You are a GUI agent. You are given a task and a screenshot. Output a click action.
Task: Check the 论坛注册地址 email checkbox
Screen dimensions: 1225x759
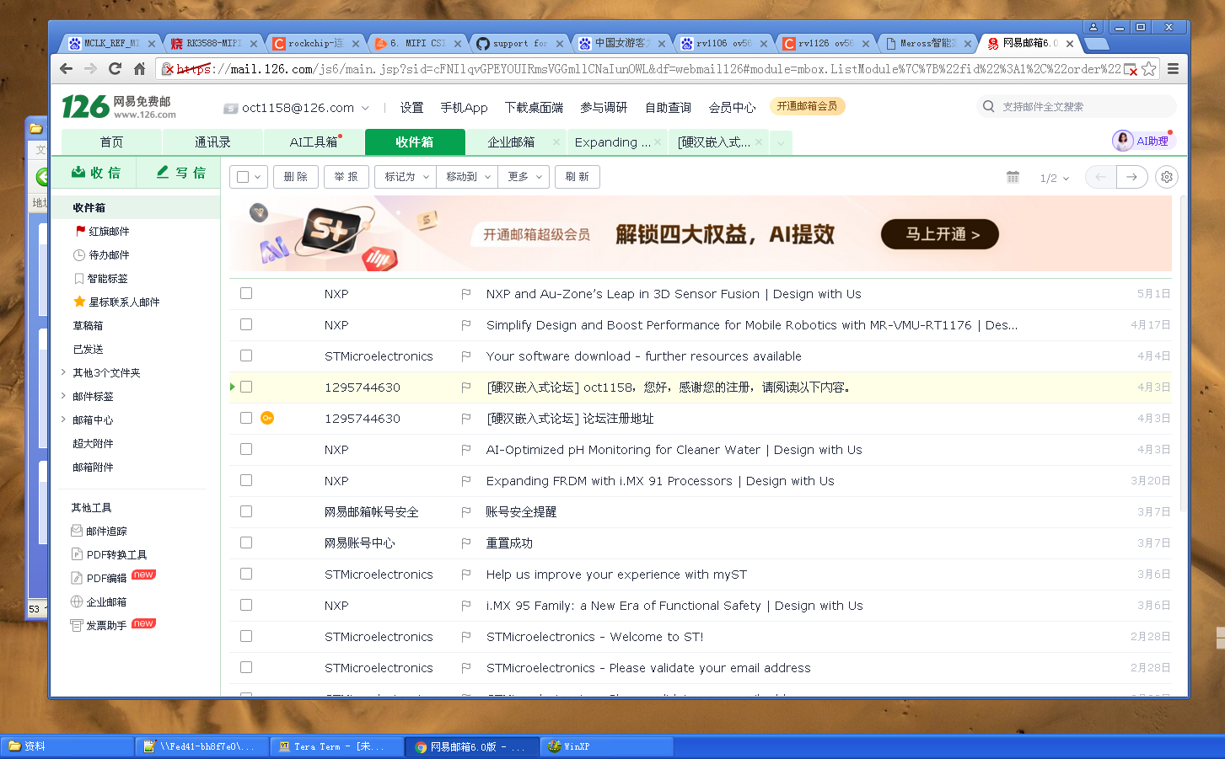(x=246, y=418)
